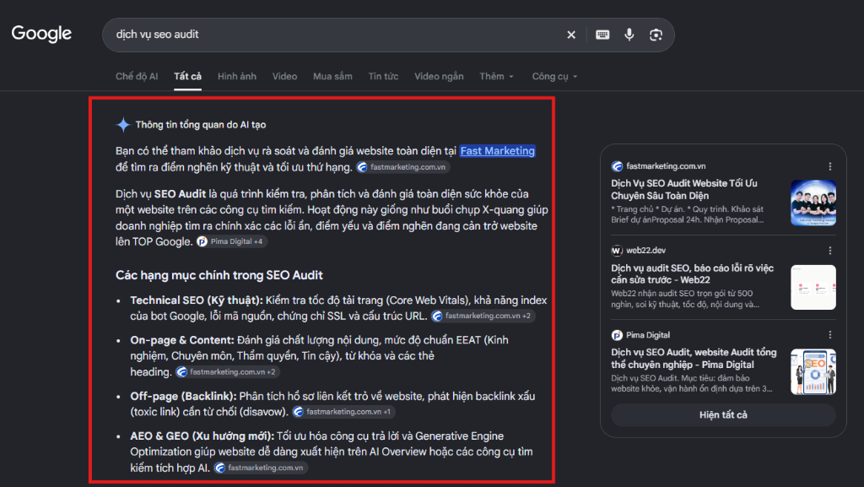Screen dimensions: 864x487
Task: Click the On-page & Content bullet title
Action: pos(182,340)
